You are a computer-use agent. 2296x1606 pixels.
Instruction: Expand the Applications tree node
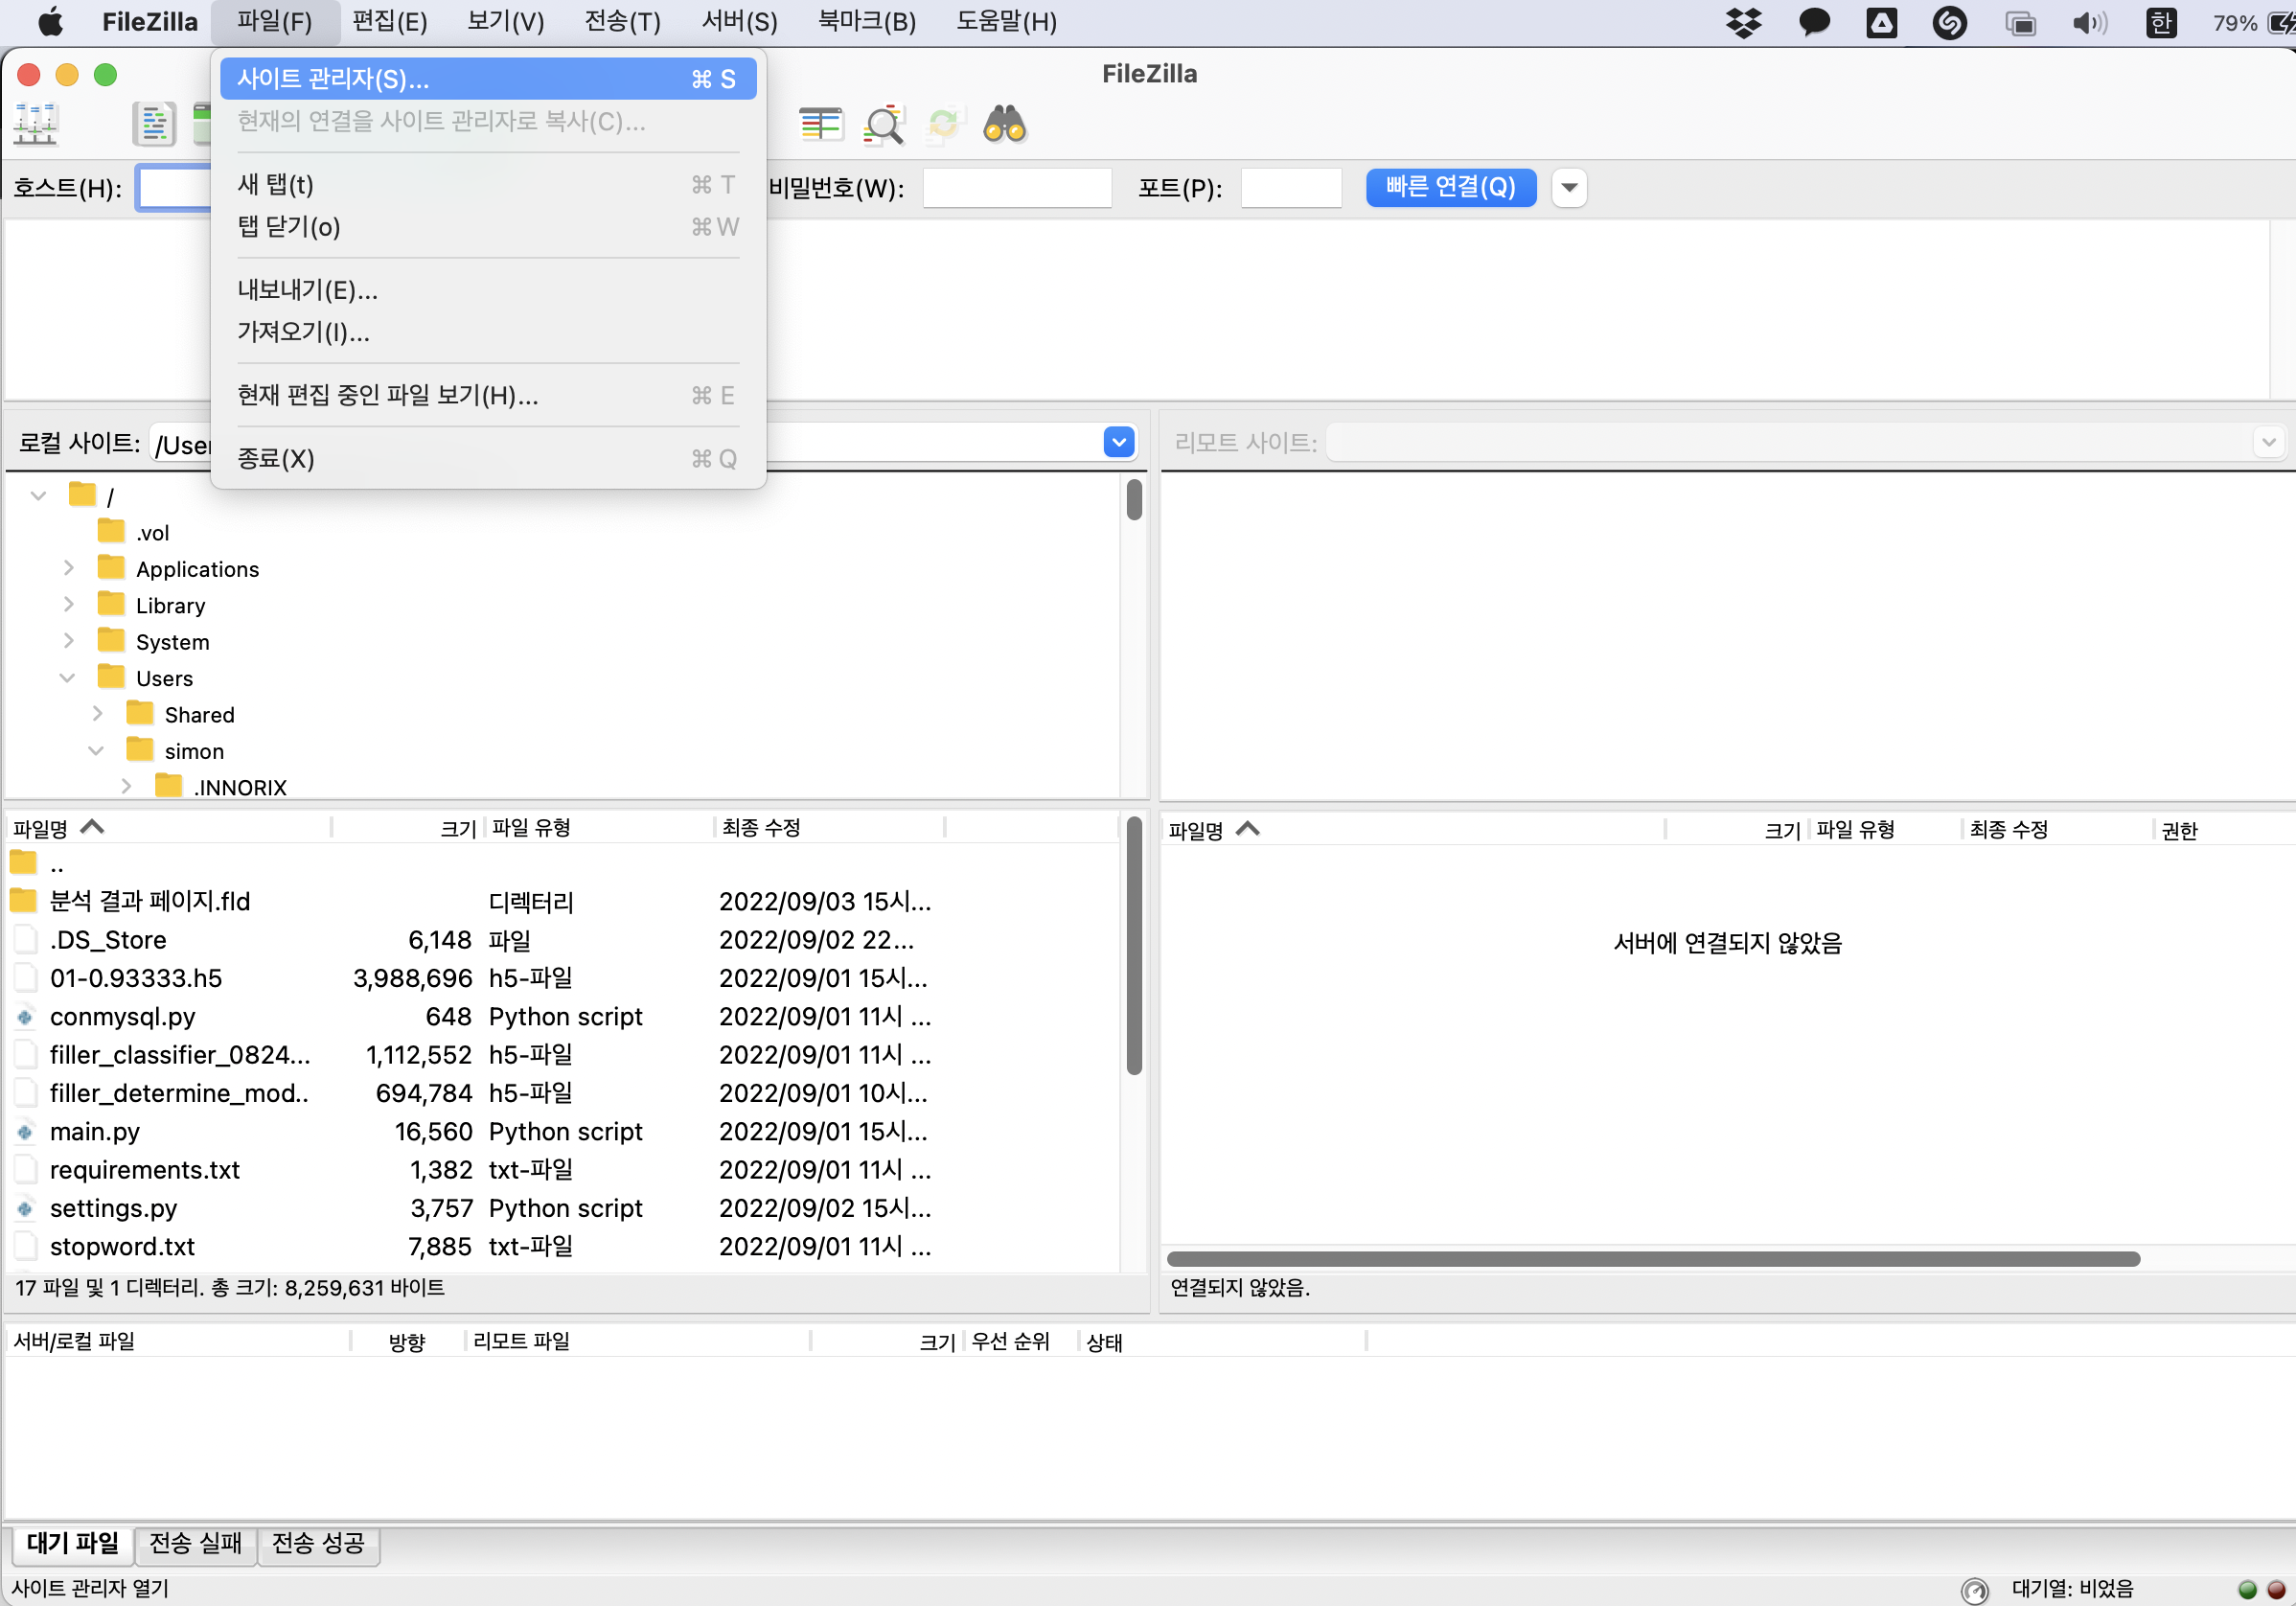pyautogui.click(x=68, y=568)
